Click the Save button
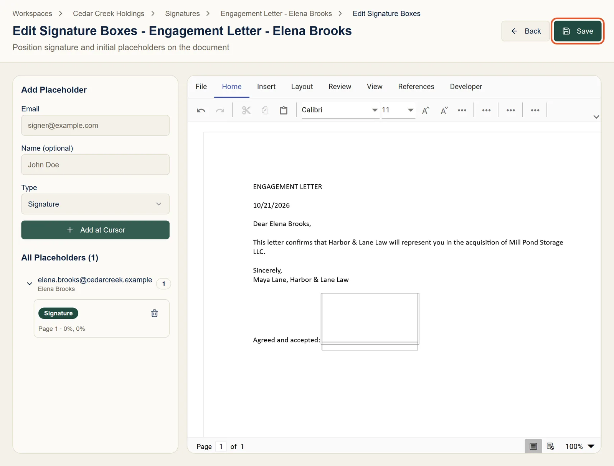This screenshot has width=614, height=466. coord(578,31)
